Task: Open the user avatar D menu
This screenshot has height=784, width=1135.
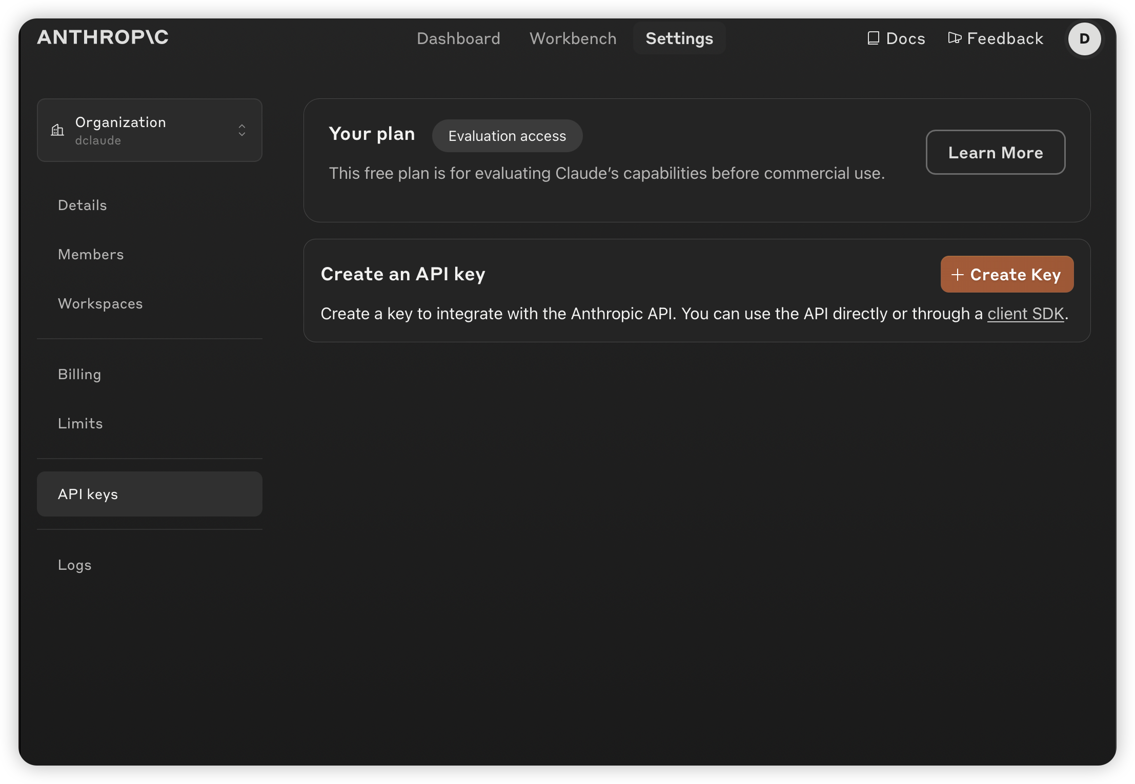Action: click(x=1084, y=39)
